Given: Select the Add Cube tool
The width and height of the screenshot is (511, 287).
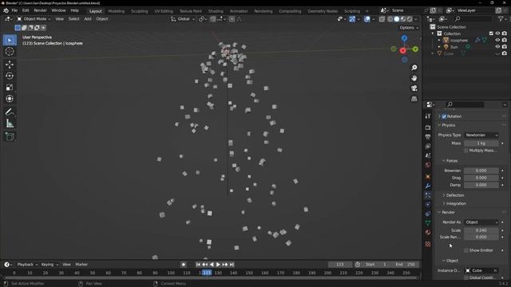Looking at the screenshot, I should pyautogui.click(x=10, y=136).
